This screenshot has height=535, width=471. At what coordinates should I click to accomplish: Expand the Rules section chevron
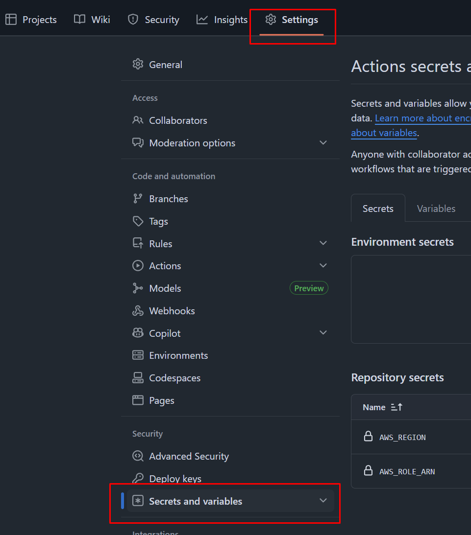tap(323, 243)
